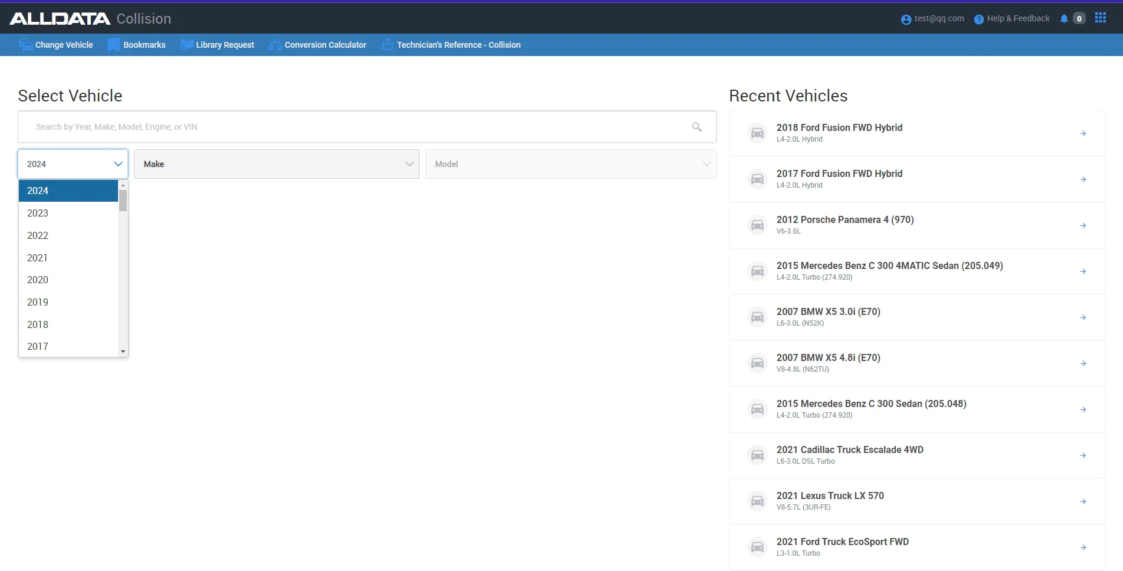Click the user account avatar icon

tap(906, 19)
